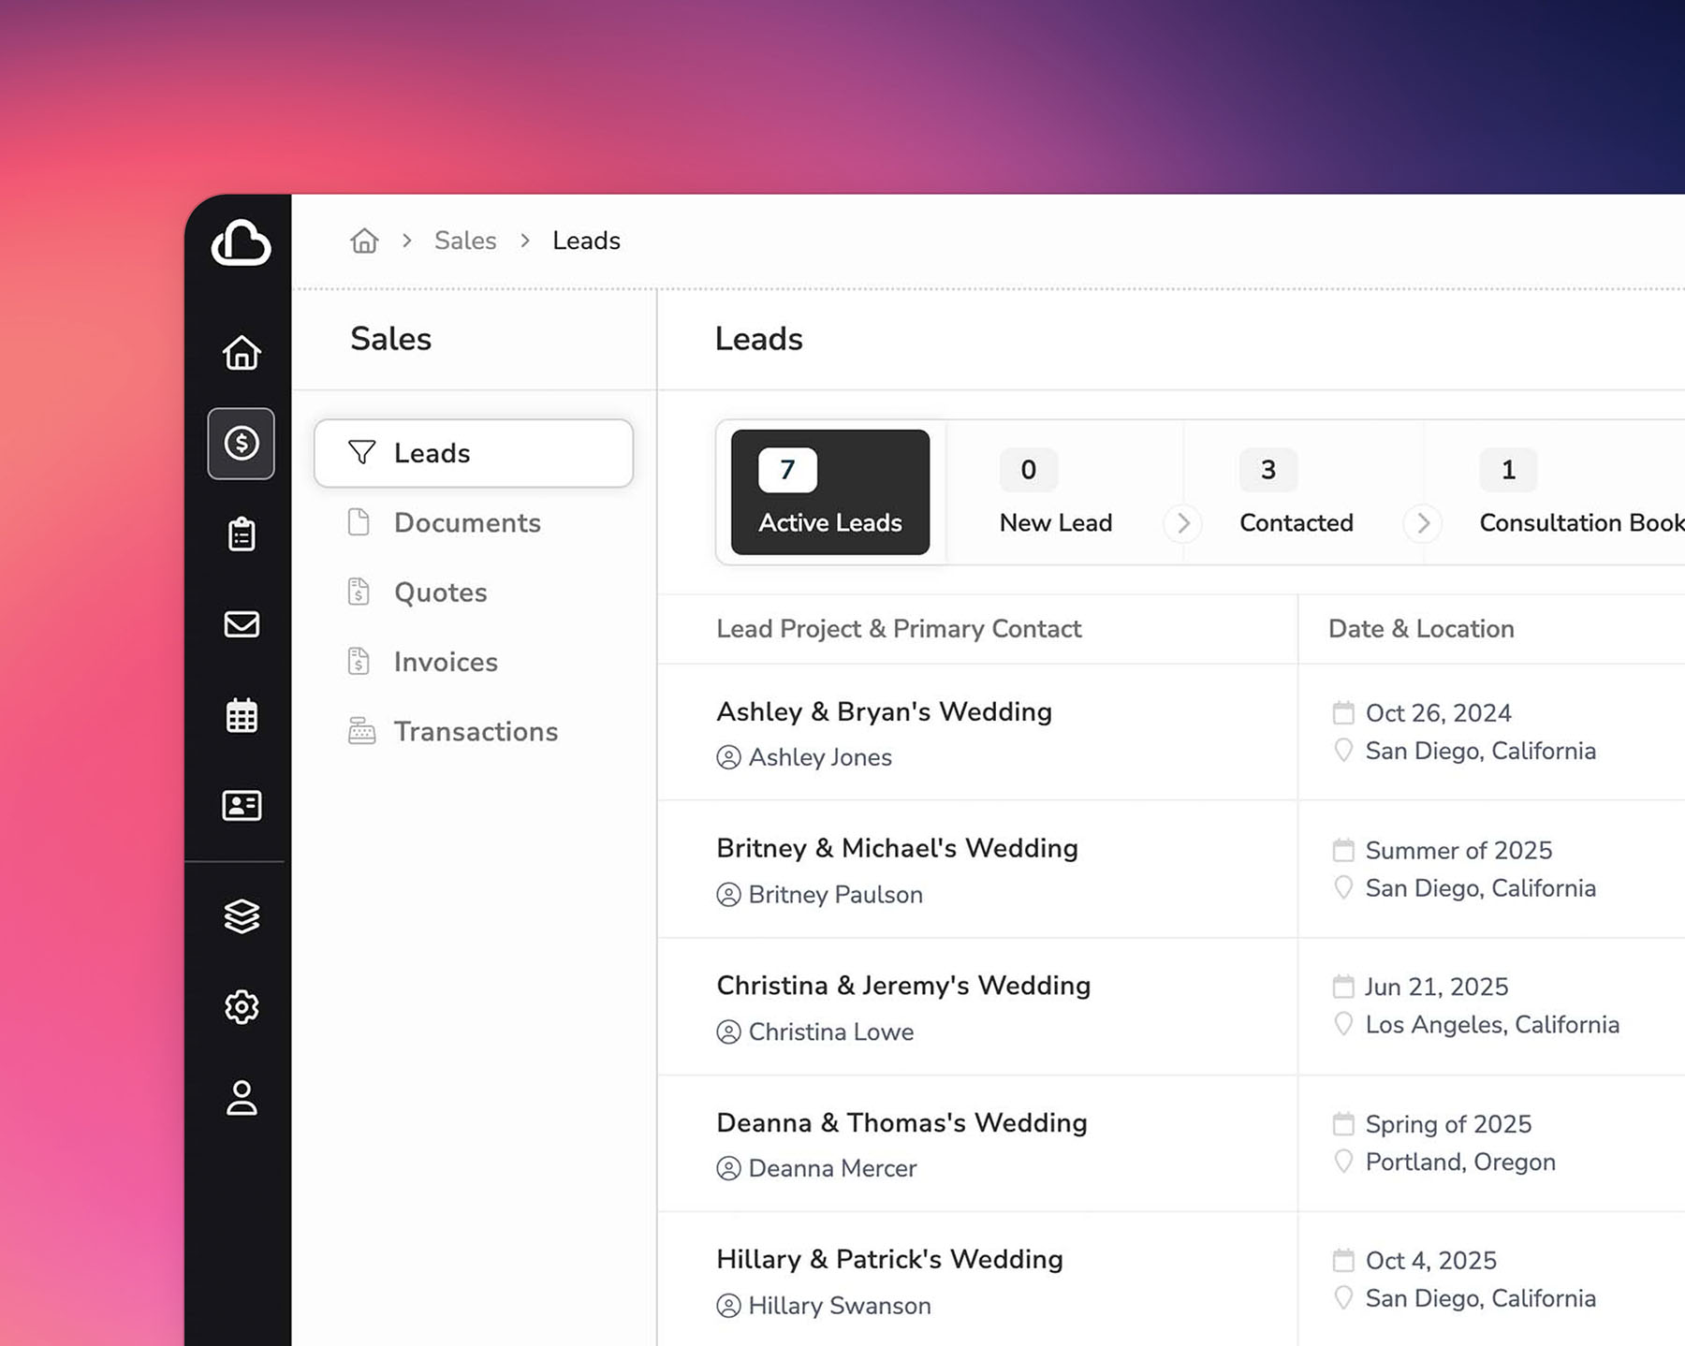
Task: Go to Sales via breadcrumb link
Action: tap(465, 241)
